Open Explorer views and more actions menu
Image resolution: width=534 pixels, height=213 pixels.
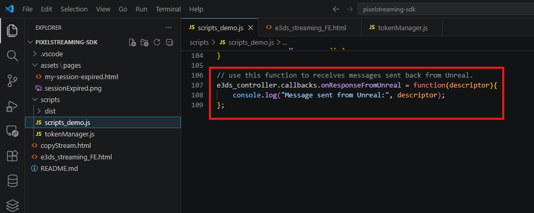click(x=169, y=28)
